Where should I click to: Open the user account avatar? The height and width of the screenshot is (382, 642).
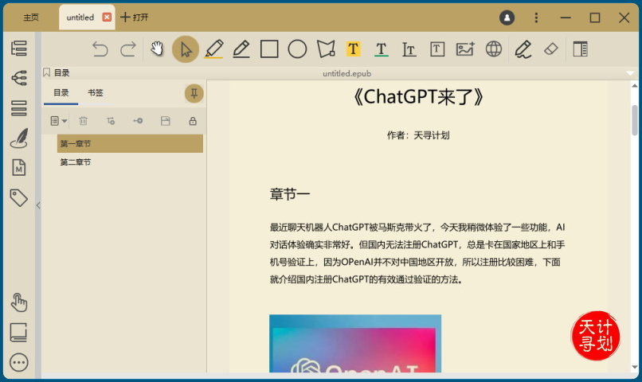click(x=507, y=18)
